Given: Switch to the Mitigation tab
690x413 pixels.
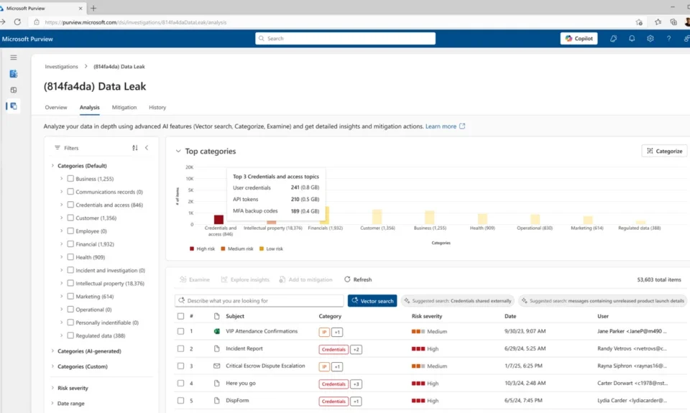Looking at the screenshot, I should click(124, 107).
